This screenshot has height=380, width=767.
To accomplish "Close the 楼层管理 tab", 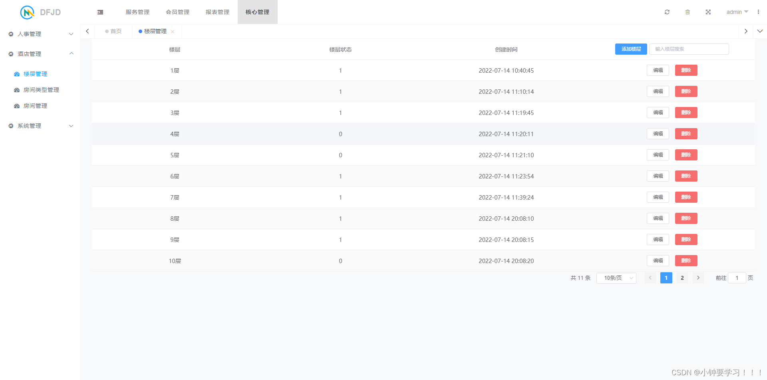I will 173,32.
